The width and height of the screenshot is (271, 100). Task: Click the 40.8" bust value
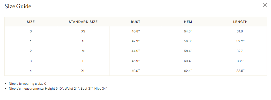135,31
